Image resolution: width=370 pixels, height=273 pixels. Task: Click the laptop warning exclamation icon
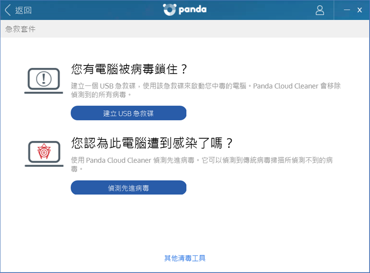coord(43,81)
